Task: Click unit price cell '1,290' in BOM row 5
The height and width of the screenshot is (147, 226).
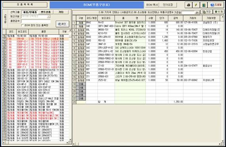Action: coord(162,37)
